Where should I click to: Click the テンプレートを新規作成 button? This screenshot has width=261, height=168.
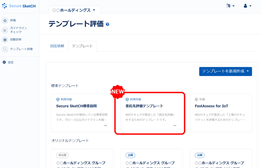tap(225, 72)
